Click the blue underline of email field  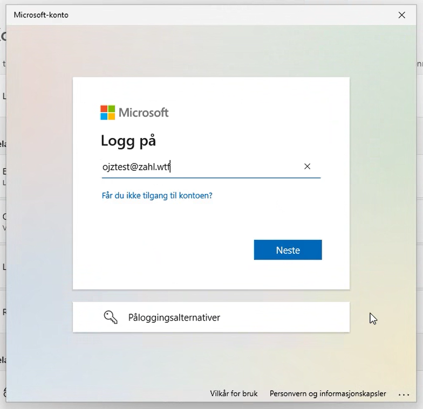(211, 178)
